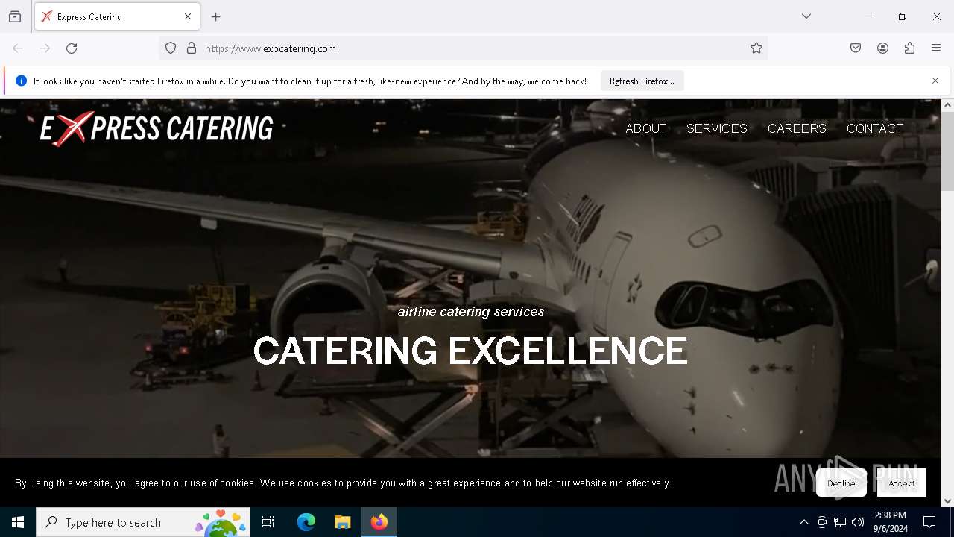This screenshot has width=954, height=537.
Task: Click page scrollbar up arrow
Action: [947, 105]
